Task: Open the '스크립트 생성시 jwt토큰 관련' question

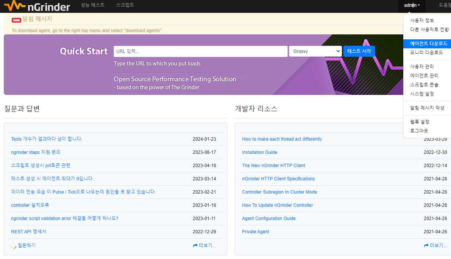Action: coord(41,165)
